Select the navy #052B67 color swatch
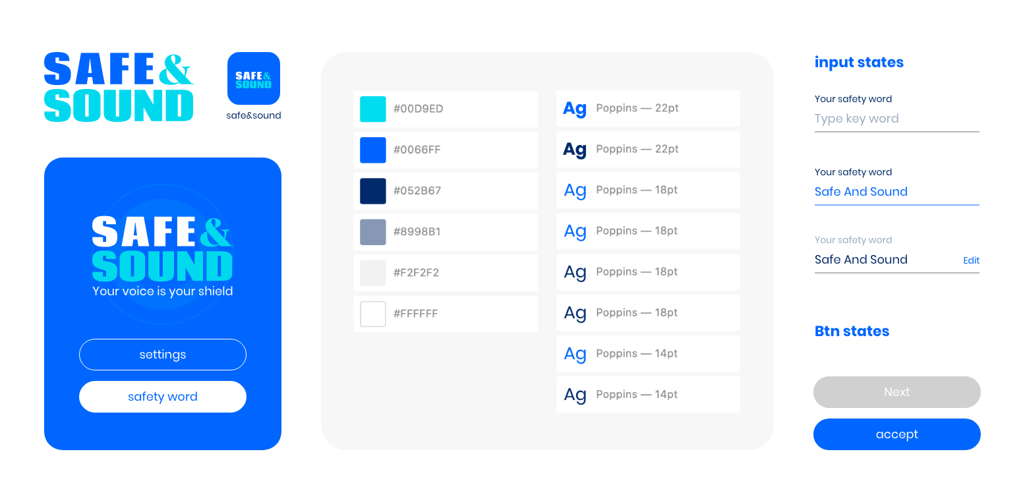The height and width of the screenshot is (493, 1023). 373,190
